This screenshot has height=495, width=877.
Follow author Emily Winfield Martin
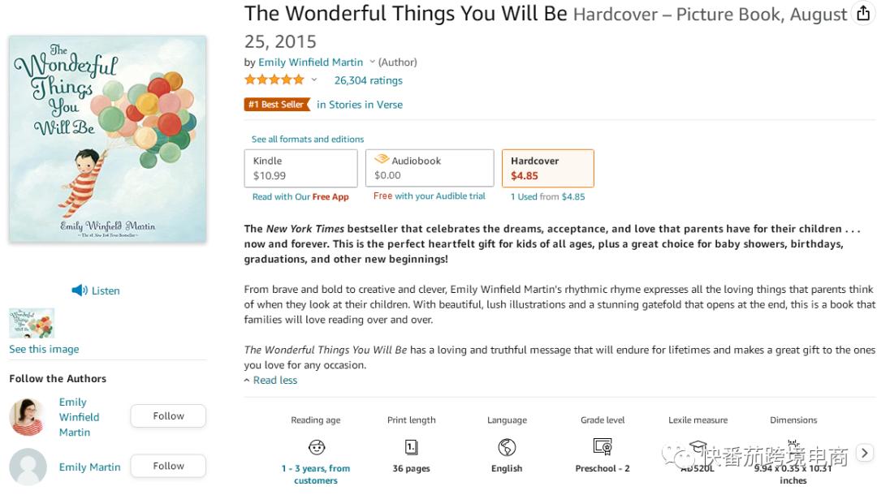pos(168,416)
